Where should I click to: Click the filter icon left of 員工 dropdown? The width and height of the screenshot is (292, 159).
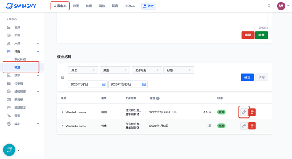point(63,77)
